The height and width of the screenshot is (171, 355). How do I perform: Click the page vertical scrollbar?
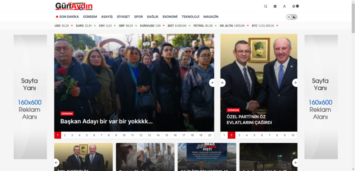pos(353,86)
